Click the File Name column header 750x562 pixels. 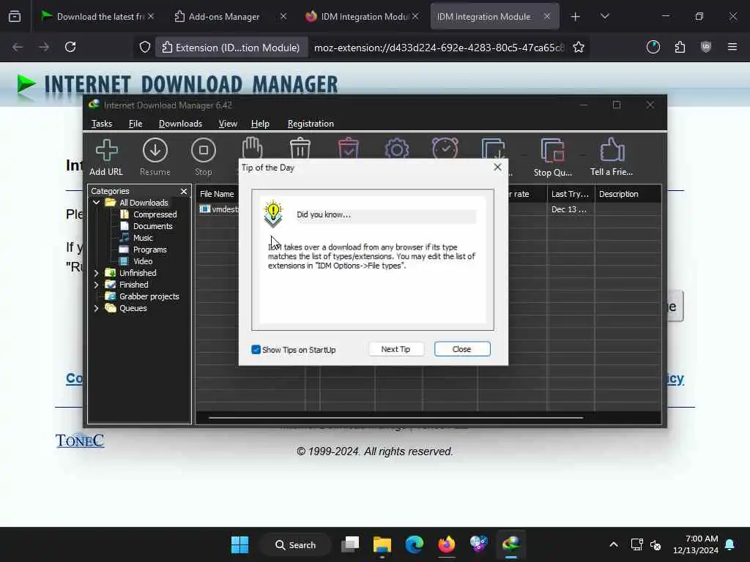(218, 194)
